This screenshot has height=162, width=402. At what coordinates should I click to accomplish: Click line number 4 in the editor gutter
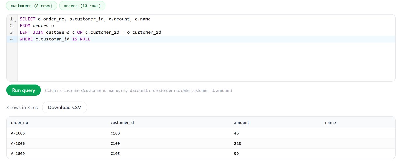click(x=11, y=39)
